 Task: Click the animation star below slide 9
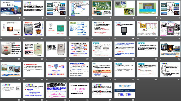pos(1,39)
